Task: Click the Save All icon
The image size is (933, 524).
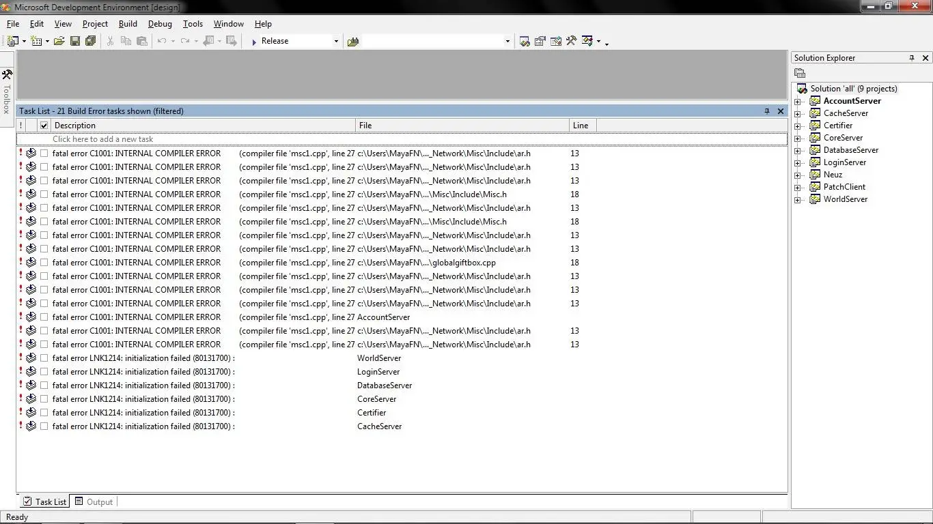Action: 90,41
